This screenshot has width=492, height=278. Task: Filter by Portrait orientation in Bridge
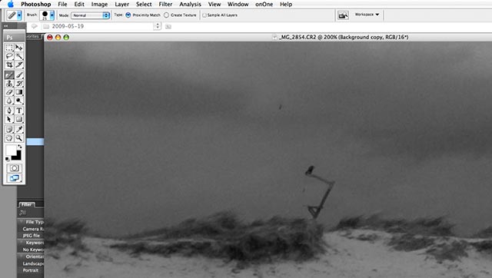31,270
